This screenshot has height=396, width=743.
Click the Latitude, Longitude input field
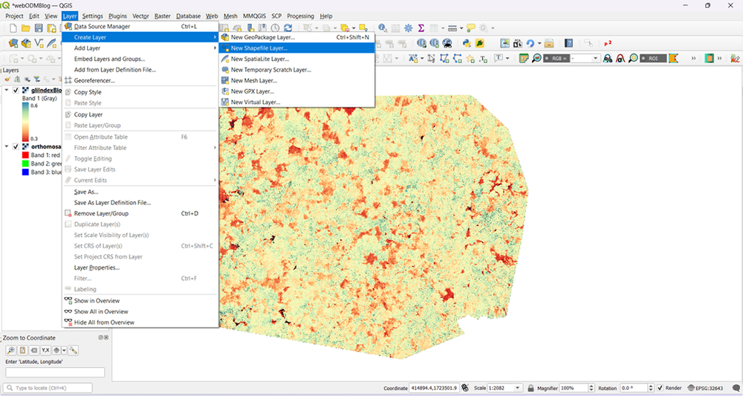[55, 372]
